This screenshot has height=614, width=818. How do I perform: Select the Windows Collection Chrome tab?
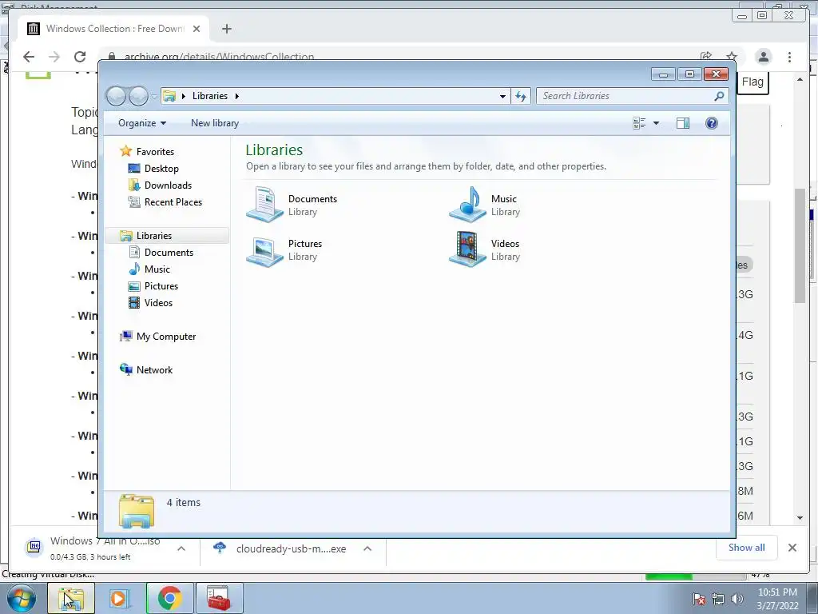(x=113, y=29)
